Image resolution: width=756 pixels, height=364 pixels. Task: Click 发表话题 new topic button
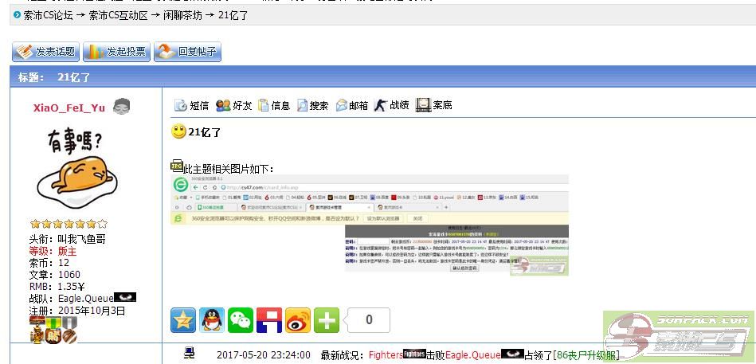(x=45, y=52)
